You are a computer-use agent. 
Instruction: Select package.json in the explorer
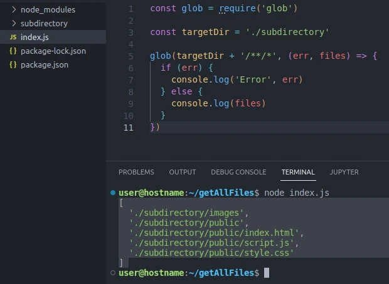pos(44,65)
